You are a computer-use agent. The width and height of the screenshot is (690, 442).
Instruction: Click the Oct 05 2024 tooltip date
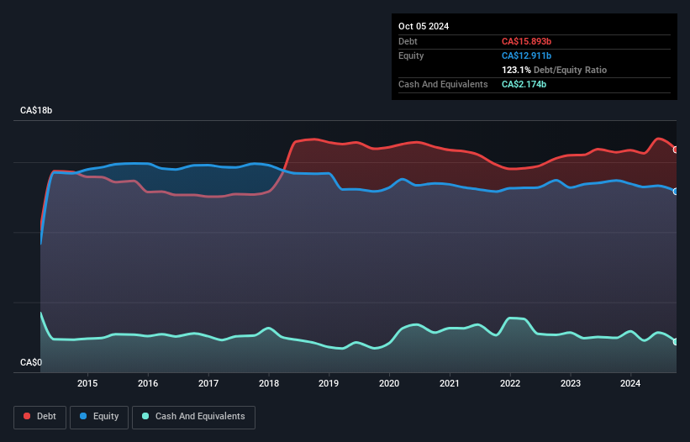pyautogui.click(x=424, y=26)
